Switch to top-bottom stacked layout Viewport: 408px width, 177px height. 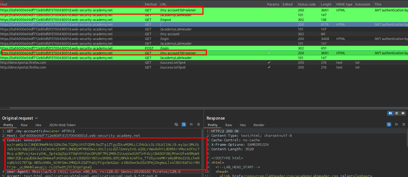click(396, 113)
